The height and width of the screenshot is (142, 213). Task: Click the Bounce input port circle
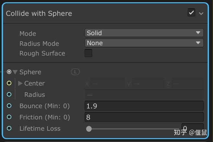[x=9, y=106]
